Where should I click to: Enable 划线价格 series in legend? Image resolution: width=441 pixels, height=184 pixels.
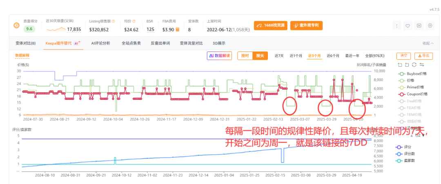410,121
